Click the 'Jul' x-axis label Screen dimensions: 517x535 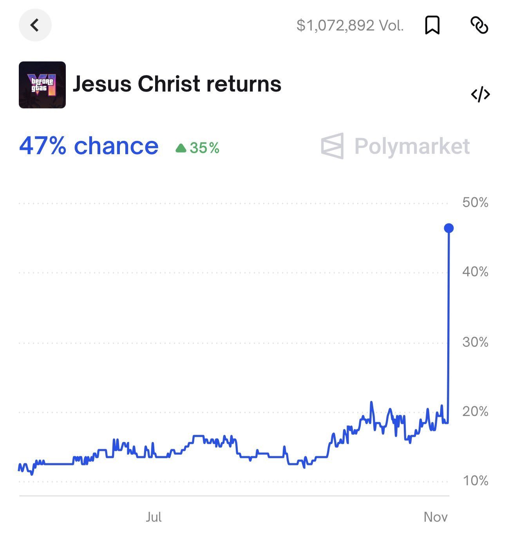tap(154, 517)
